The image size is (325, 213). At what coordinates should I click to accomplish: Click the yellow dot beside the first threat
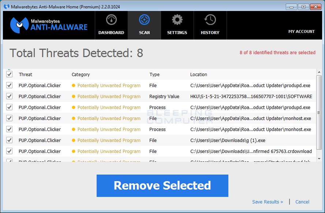(74, 85)
